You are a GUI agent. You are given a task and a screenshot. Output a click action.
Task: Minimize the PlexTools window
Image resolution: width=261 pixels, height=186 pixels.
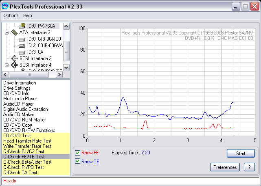[x=235, y=6]
